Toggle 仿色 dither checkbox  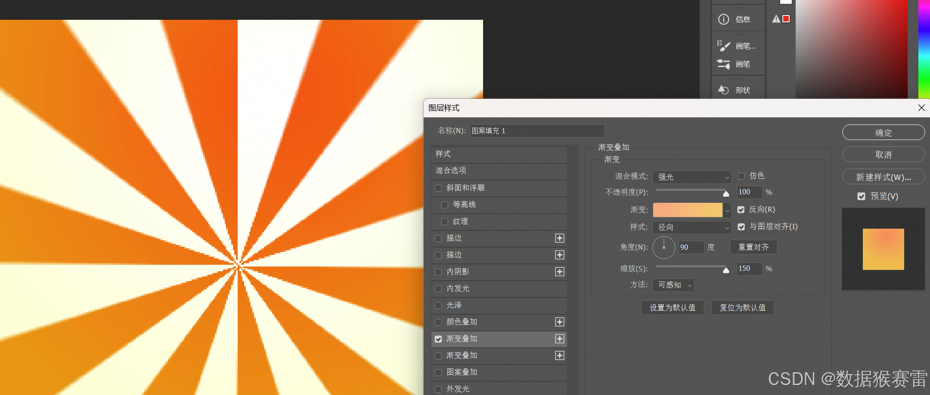[x=741, y=176]
